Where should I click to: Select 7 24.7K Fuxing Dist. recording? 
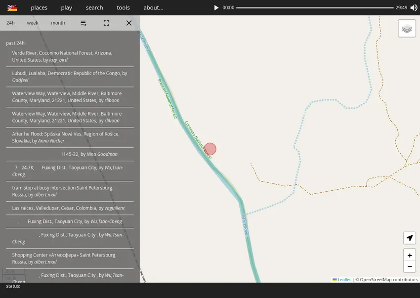click(x=70, y=171)
